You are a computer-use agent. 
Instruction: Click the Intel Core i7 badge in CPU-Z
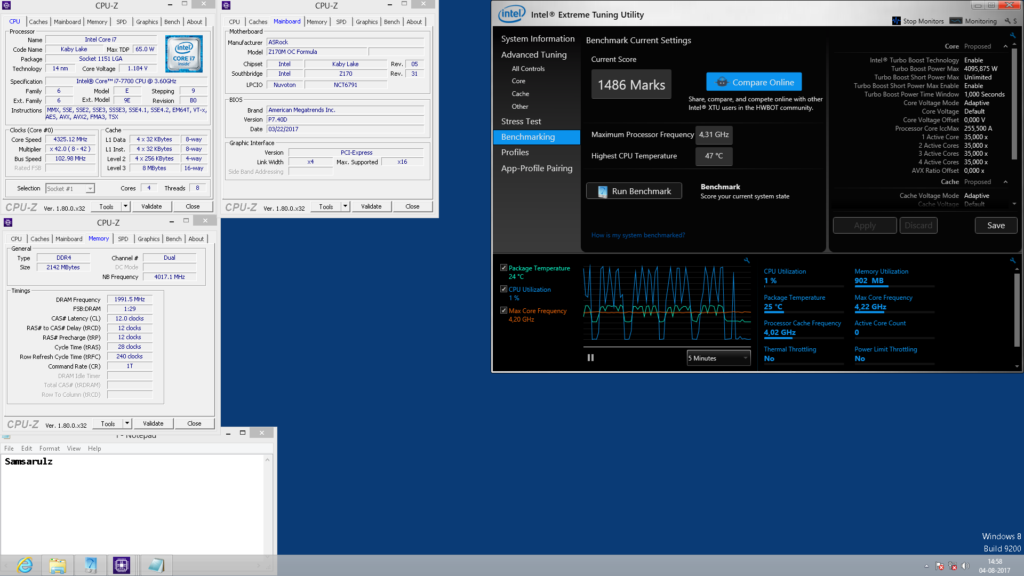coord(184,54)
